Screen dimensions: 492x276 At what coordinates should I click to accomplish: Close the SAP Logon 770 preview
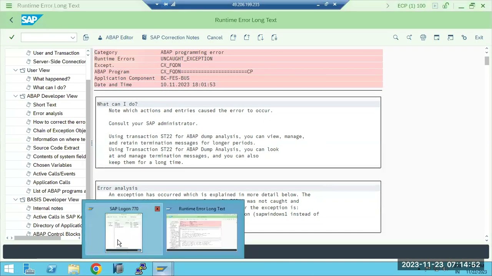(x=157, y=209)
